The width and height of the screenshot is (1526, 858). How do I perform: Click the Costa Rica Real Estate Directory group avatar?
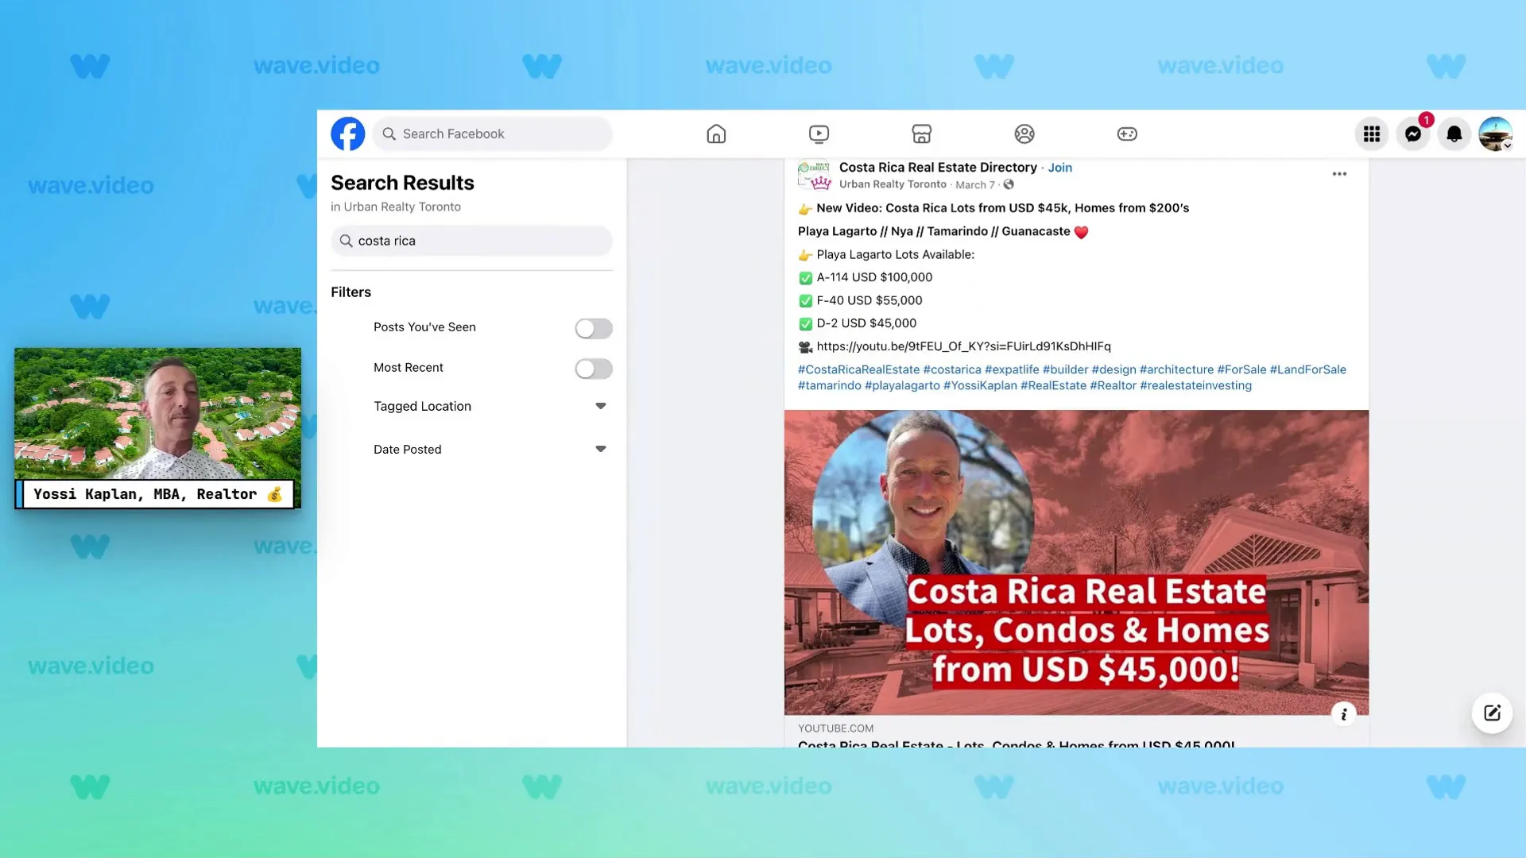pos(815,175)
